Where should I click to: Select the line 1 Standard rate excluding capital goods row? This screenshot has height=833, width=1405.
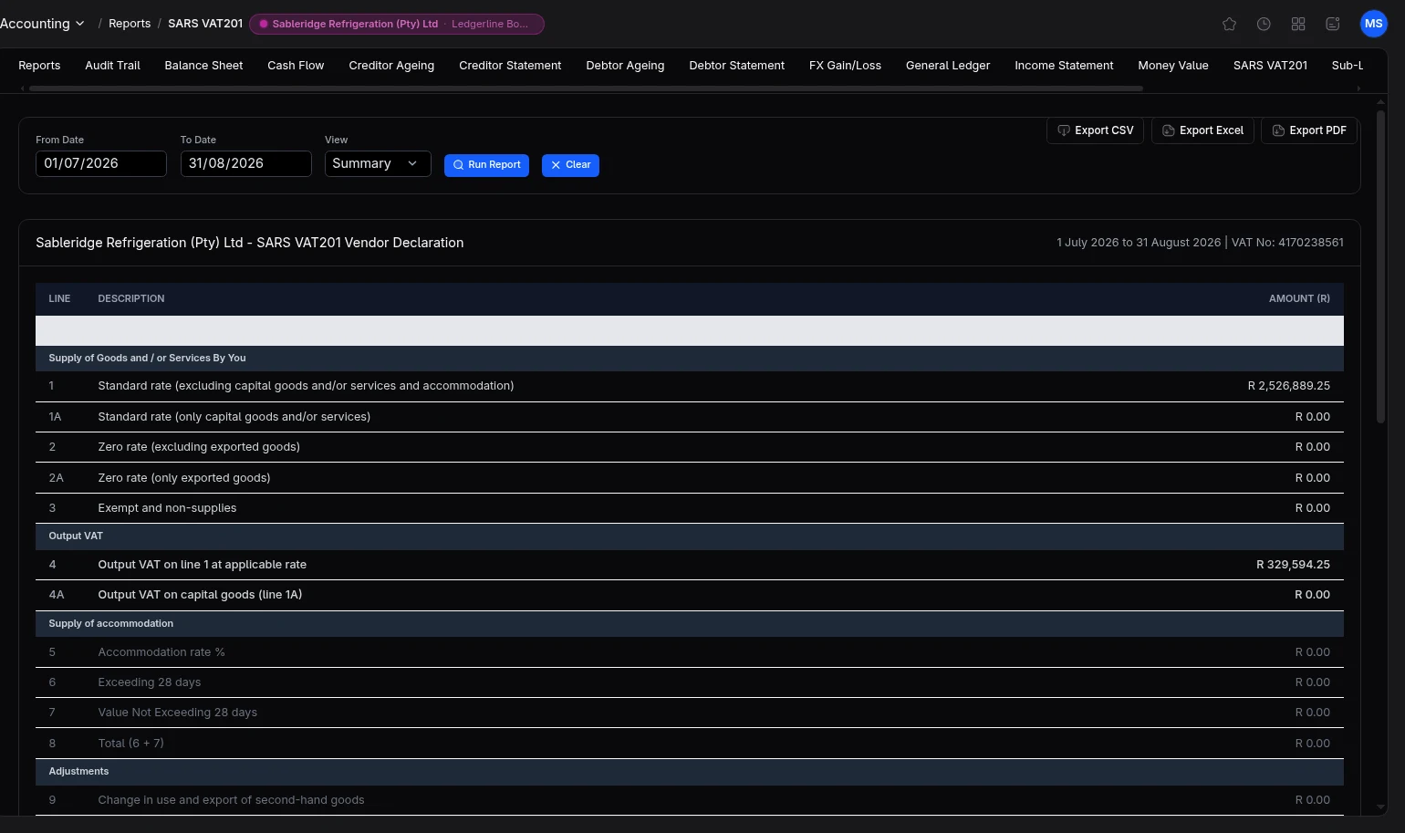[x=690, y=386]
